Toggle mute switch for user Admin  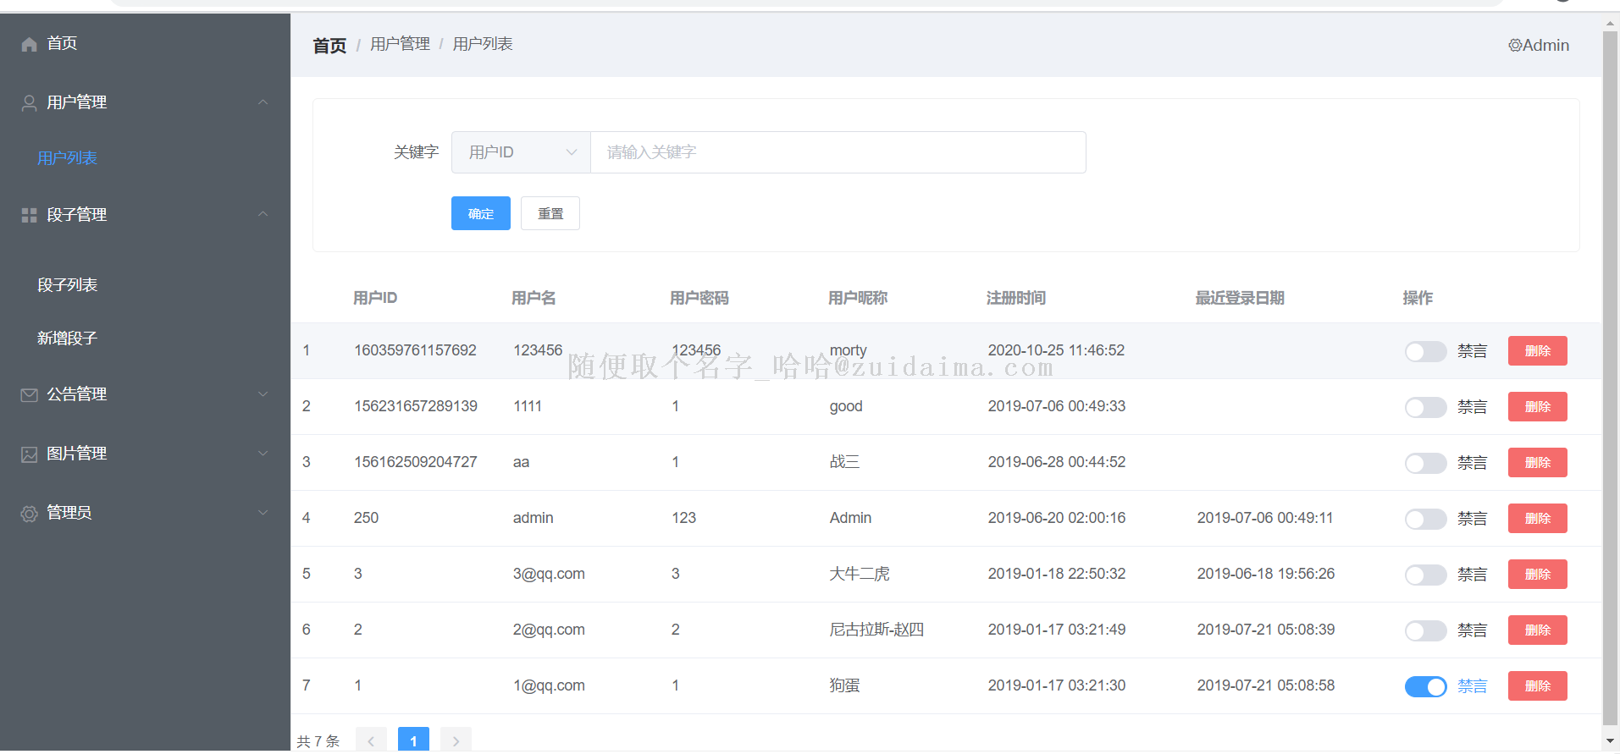click(1425, 519)
